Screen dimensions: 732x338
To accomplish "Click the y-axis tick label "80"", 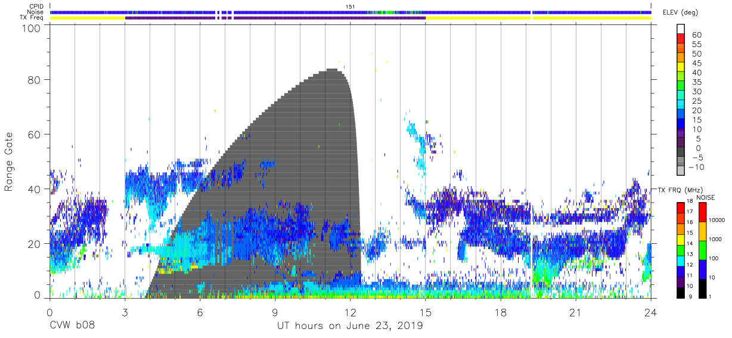I will point(35,79).
